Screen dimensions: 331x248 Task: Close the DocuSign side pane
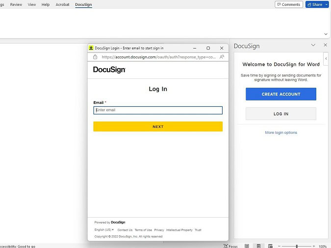click(325, 45)
